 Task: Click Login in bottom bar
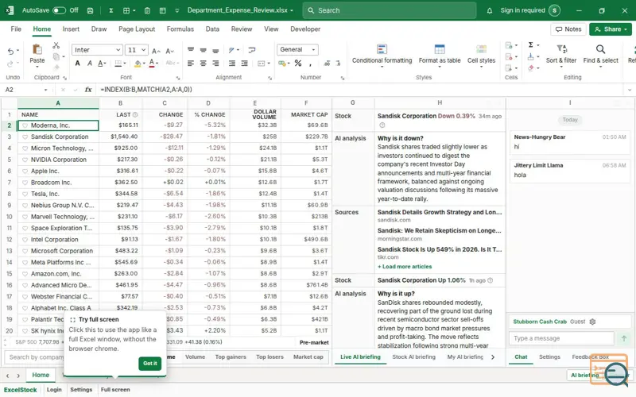point(54,390)
